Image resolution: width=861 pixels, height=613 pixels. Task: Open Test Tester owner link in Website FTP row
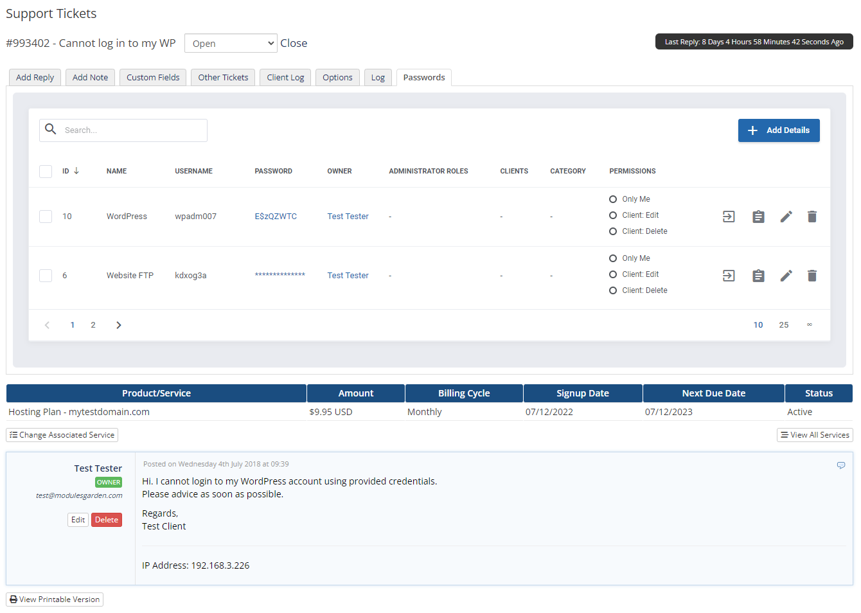click(348, 276)
